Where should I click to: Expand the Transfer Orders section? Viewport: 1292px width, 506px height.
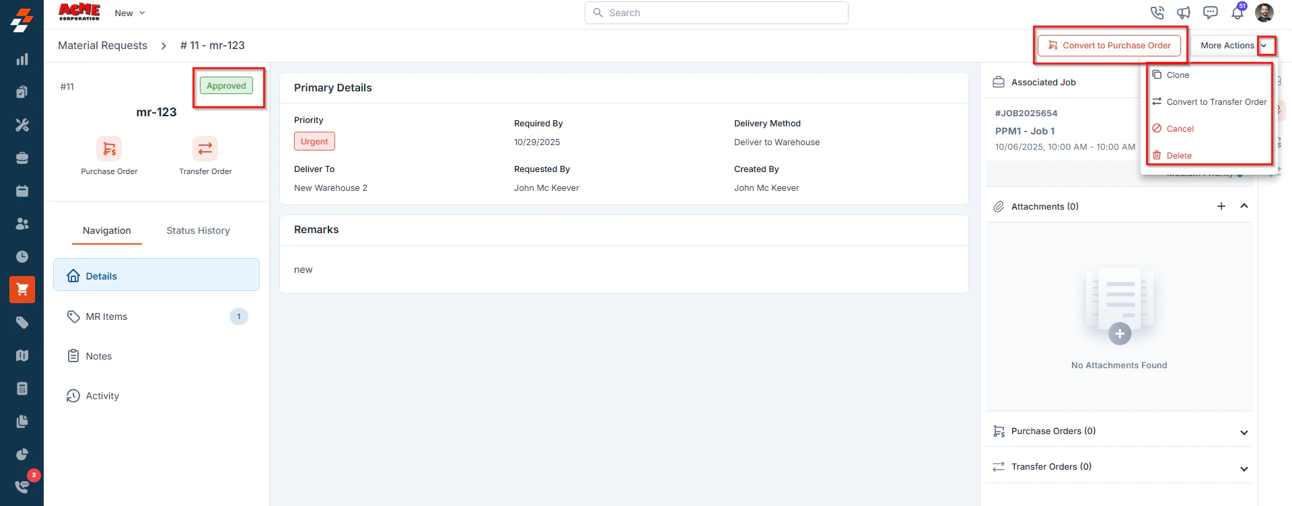tap(1244, 468)
